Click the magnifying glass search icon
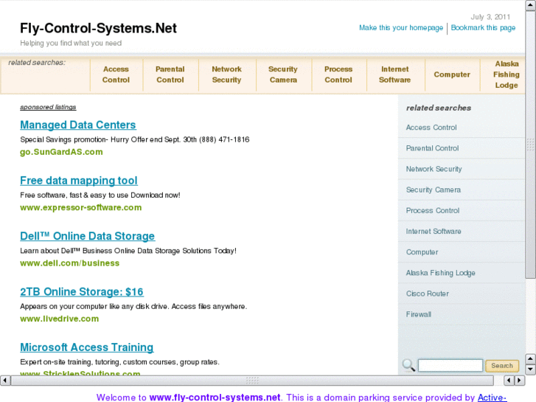The width and height of the screenshot is (536, 402). coord(408,365)
